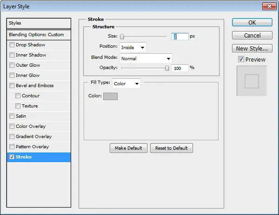Viewport: 279px width, 215px height.
Task: Select the Gradient Overlay style label
Action: click(33, 137)
